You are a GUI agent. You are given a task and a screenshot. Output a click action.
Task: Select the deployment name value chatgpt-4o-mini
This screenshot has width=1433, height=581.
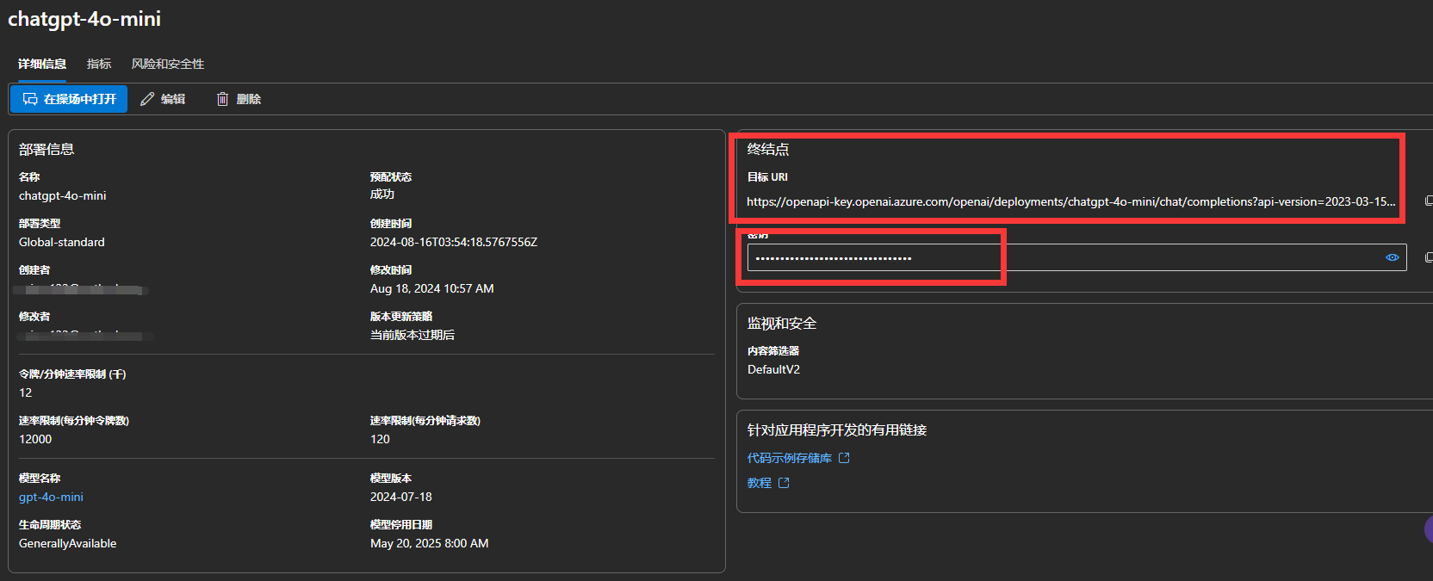click(63, 195)
